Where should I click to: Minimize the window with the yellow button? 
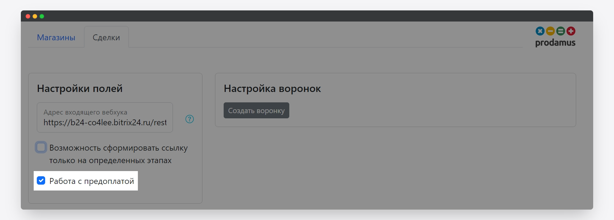pyautogui.click(x=35, y=16)
